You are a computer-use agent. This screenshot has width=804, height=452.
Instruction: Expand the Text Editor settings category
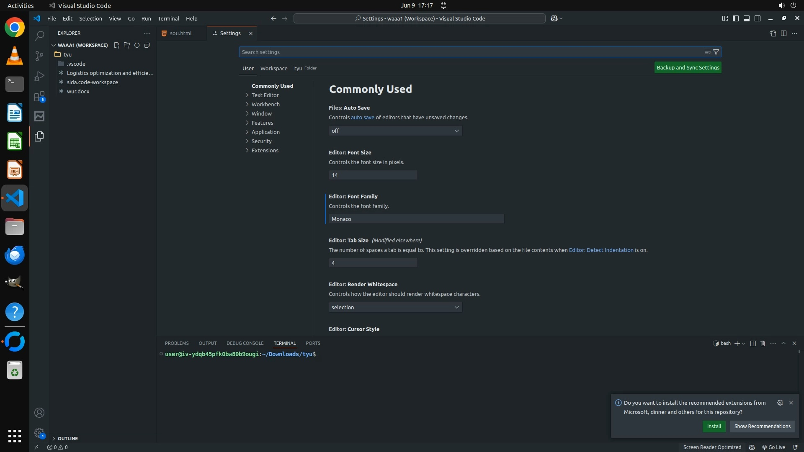pos(265,95)
